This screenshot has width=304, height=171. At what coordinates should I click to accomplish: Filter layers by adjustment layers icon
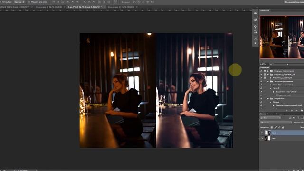pos(294,118)
